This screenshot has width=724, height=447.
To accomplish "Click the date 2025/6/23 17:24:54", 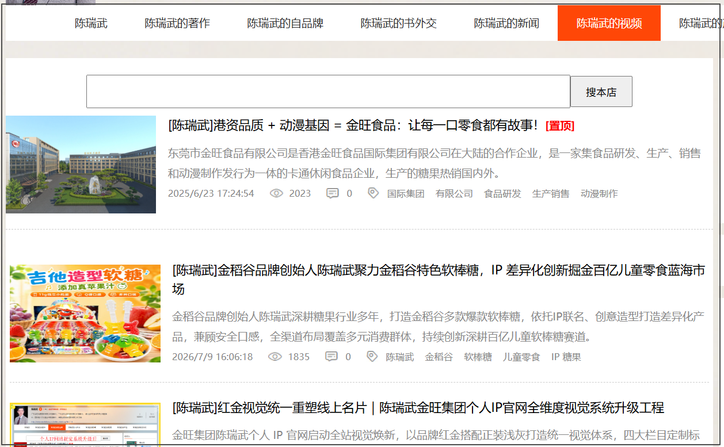I will (211, 193).
